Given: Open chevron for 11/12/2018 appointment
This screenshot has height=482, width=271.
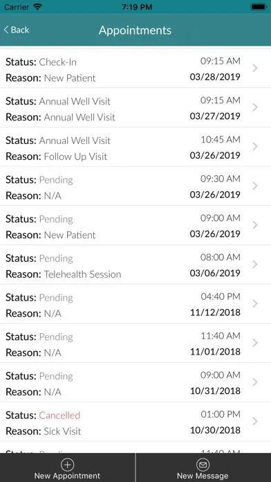Looking at the screenshot, I should point(254,304).
